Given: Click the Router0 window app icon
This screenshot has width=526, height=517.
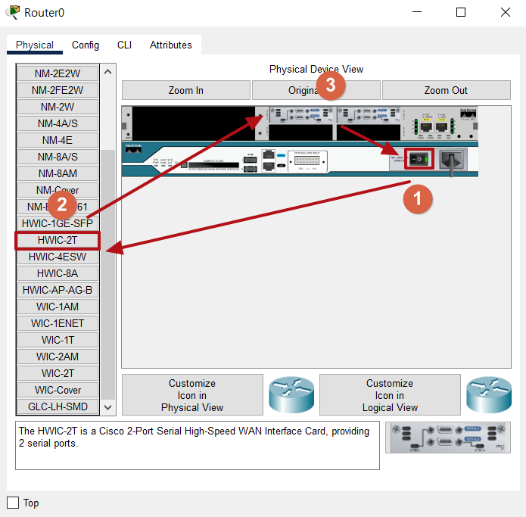Looking at the screenshot, I should [13, 12].
